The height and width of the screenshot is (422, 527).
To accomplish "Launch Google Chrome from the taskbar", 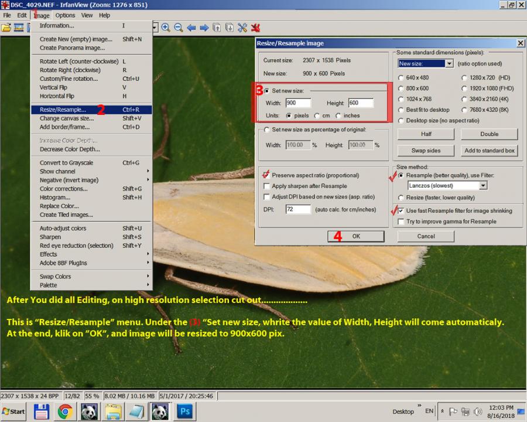I will [65, 411].
